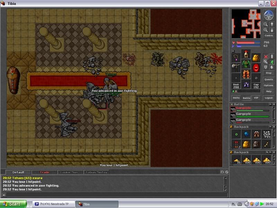Select the boots equipment slot
This screenshot has width=277, height=208.
[x=246, y=84]
